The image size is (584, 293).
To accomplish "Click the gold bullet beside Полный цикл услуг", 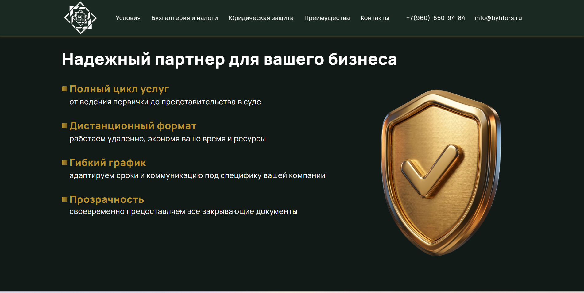I will [x=64, y=89].
